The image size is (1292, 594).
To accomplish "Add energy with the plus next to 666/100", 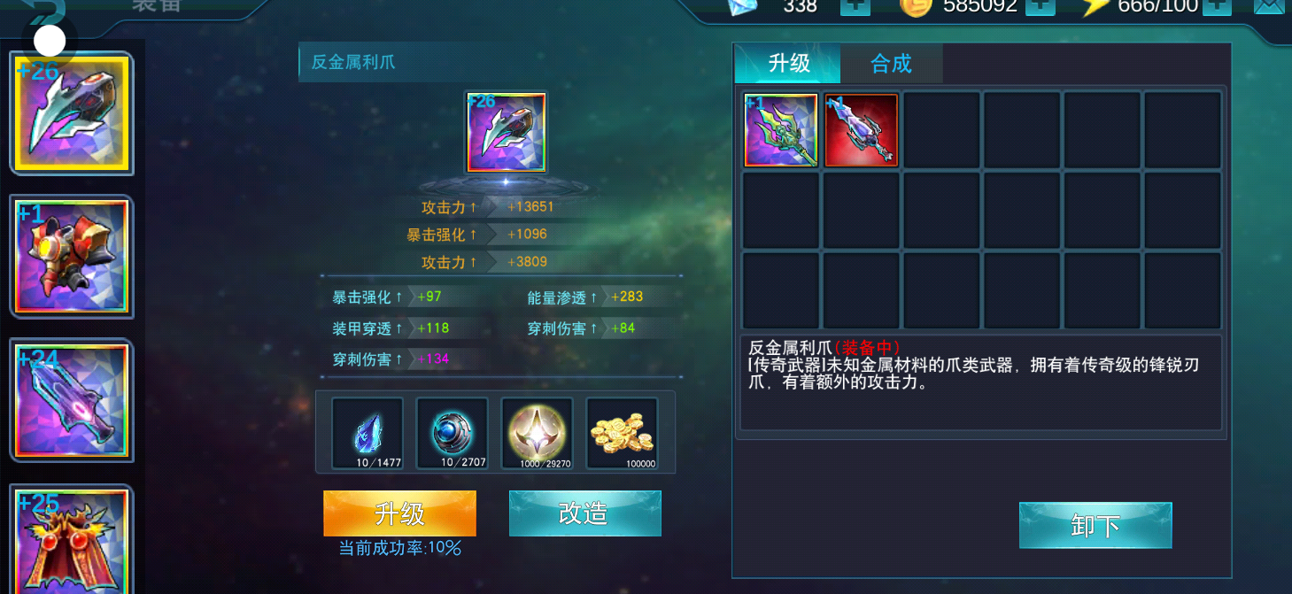I will (1217, 6).
